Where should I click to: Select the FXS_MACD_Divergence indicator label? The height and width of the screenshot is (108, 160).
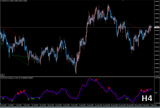tap(17, 78)
